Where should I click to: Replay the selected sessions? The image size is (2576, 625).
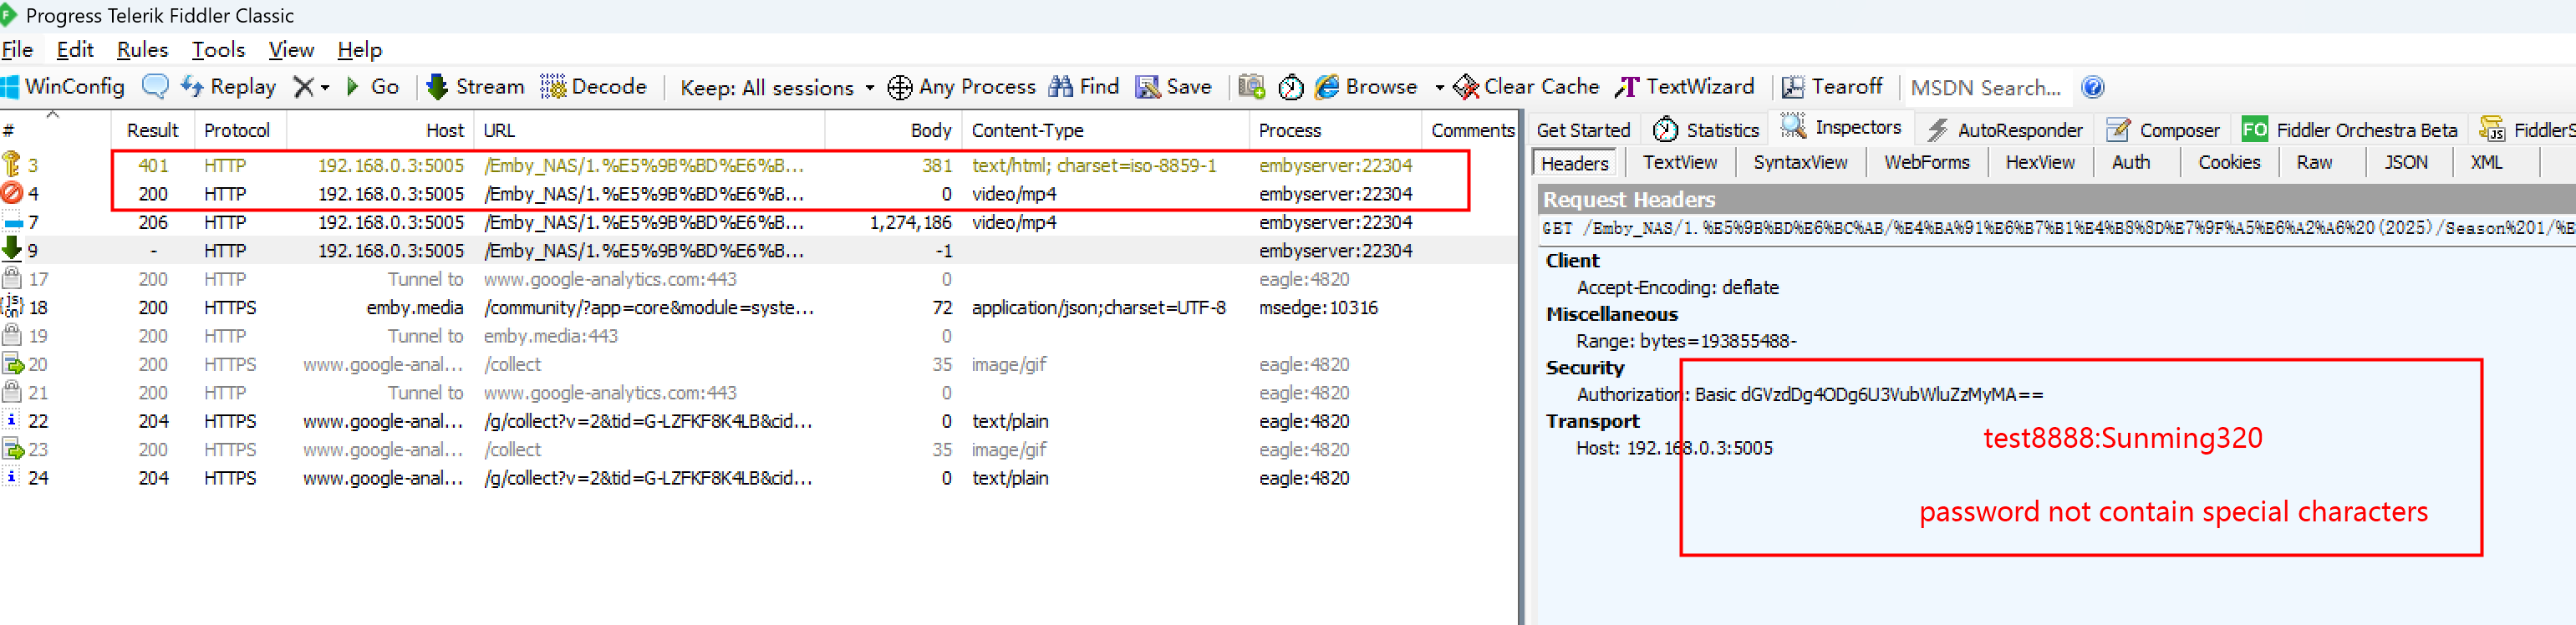click(228, 87)
